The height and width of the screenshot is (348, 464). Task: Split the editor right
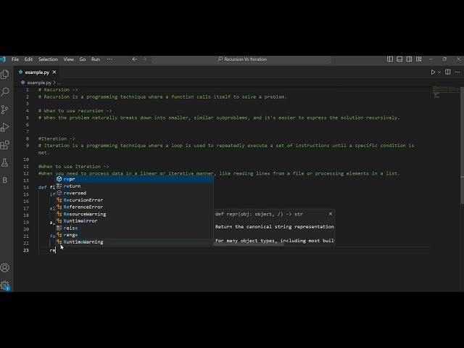(448, 72)
